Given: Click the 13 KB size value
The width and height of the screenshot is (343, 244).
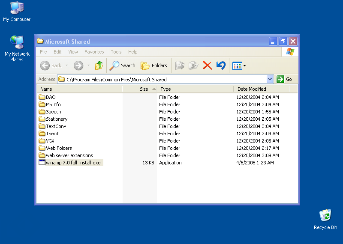Looking at the screenshot, I should click(148, 163).
